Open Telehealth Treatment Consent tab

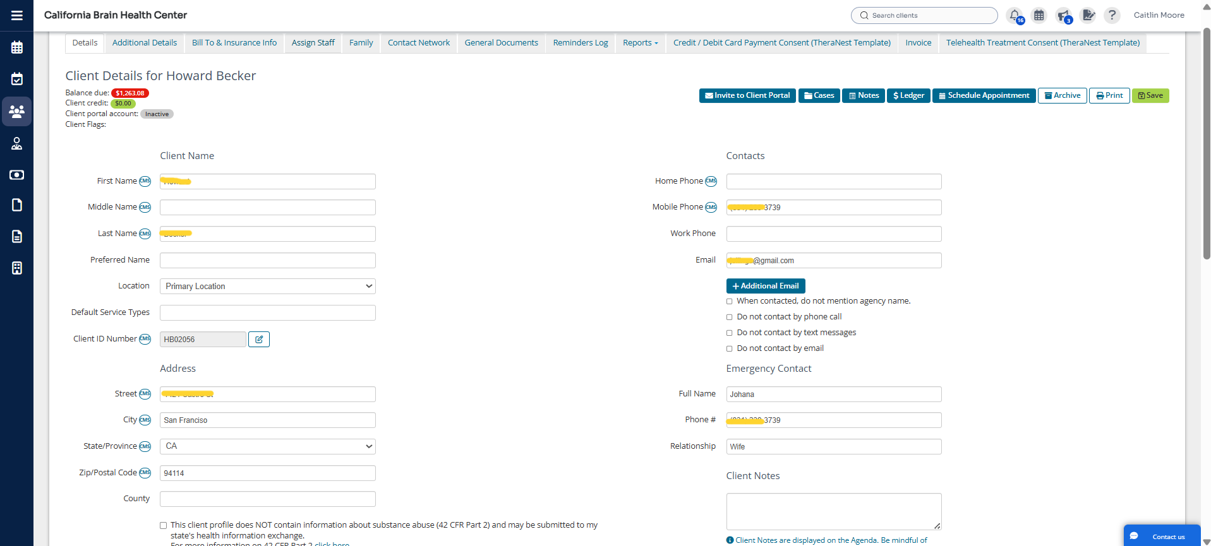point(1043,43)
